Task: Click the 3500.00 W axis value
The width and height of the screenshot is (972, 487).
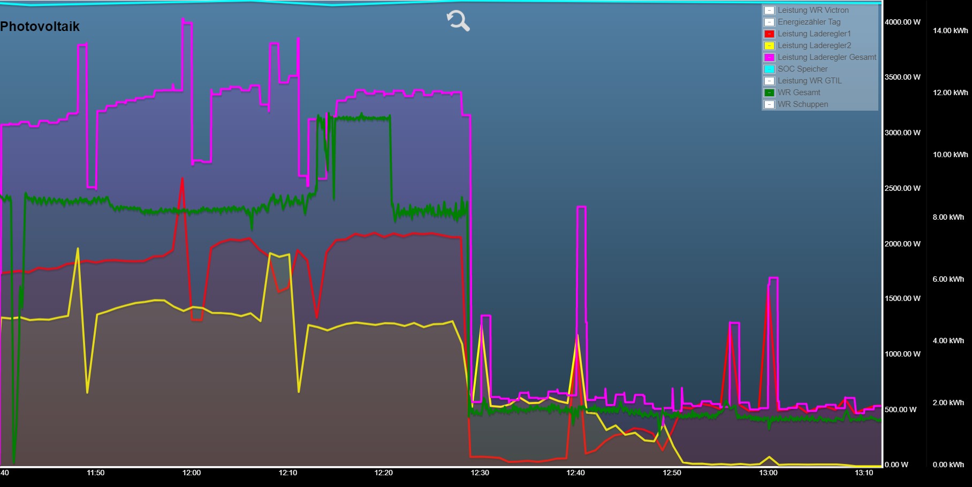Action: coord(902,77)
